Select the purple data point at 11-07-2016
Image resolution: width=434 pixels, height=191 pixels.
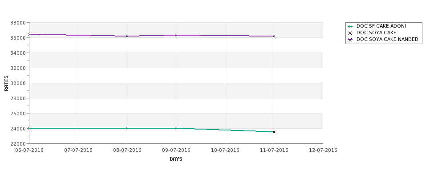274,36
